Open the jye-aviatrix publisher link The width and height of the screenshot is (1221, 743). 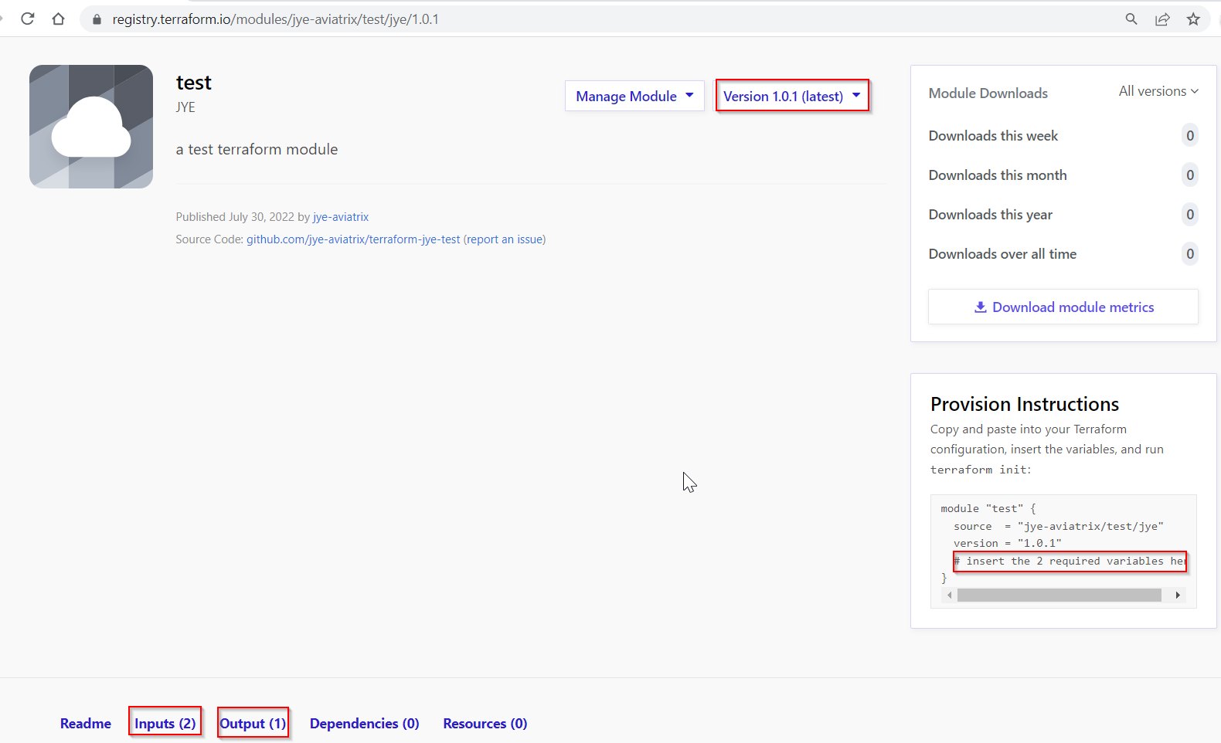point(341,217)
